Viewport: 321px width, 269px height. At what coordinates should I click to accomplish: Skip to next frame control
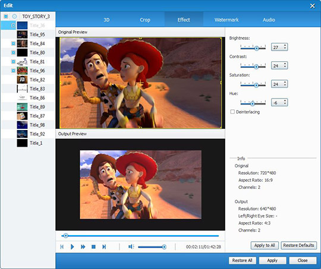[104, 246]
